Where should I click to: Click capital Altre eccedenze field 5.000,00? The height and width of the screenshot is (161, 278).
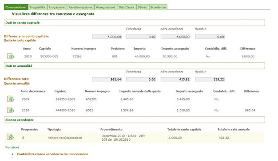coord(175,37)
